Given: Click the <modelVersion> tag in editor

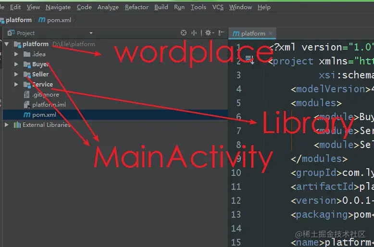Looking at the screenshot, I should tap(331, 89).
